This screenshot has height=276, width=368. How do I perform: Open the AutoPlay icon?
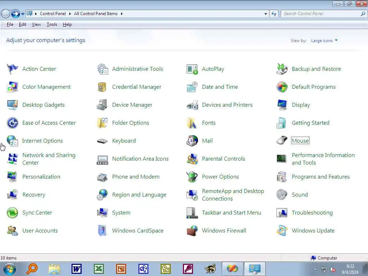pyautogui.click(x=192, y=69)
